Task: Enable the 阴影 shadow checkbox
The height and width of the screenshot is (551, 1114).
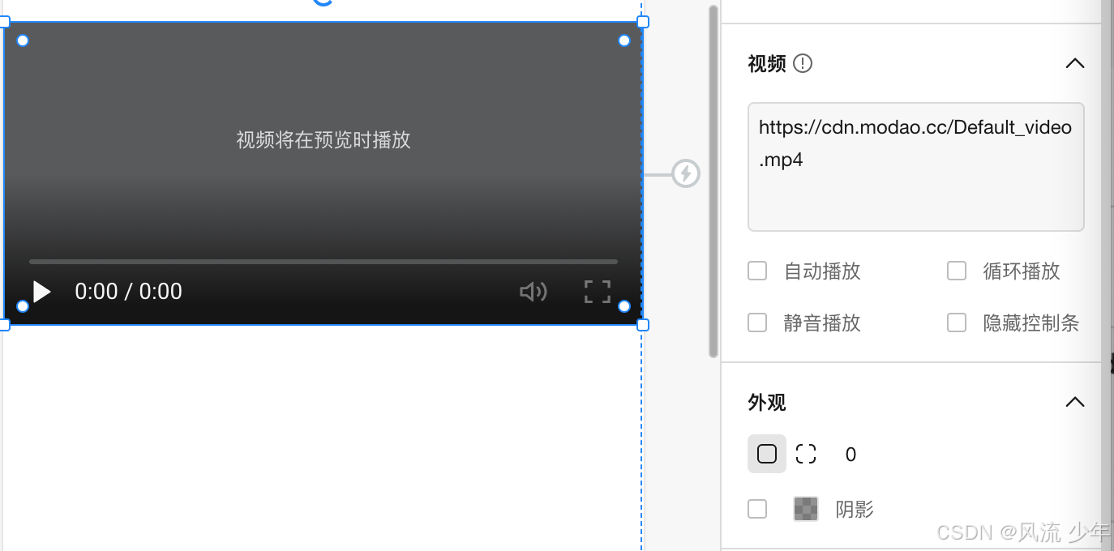Action: pos(757,509)
